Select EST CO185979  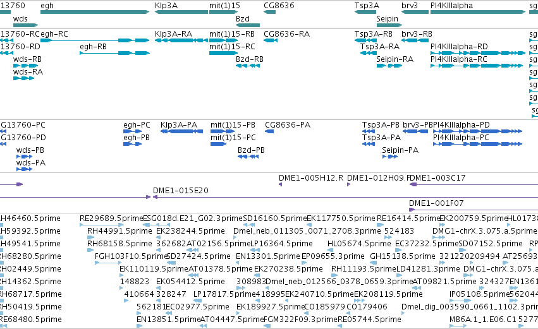(307, 314)
